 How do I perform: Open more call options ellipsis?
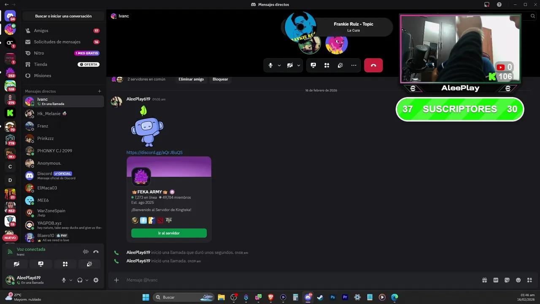pos(354,65)
